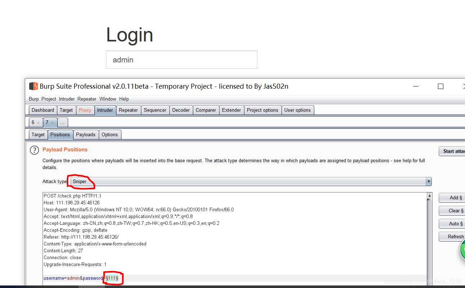This screenshot has height=288, width=465.
Task: Open the Project menu
Action: coord(49,99)
